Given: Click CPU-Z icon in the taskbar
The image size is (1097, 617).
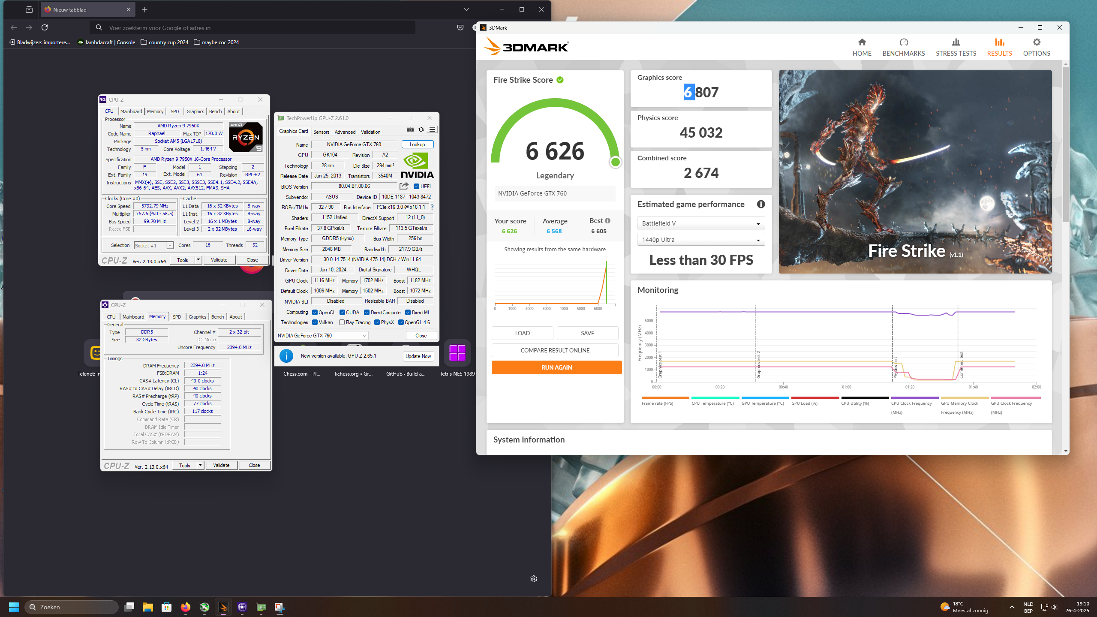Looking at the screenshot, I should point(242,607).
